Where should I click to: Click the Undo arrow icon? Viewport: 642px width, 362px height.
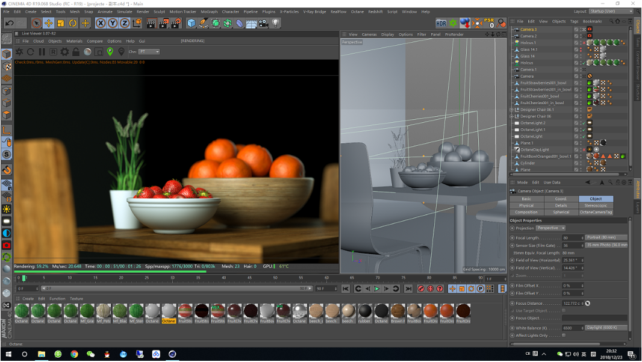[x=9, y=23]
